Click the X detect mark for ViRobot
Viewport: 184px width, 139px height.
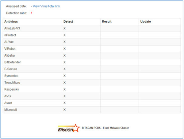[64, 49]
